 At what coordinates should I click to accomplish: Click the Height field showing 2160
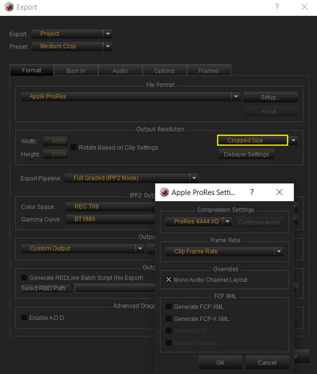(x=55, y=154)
